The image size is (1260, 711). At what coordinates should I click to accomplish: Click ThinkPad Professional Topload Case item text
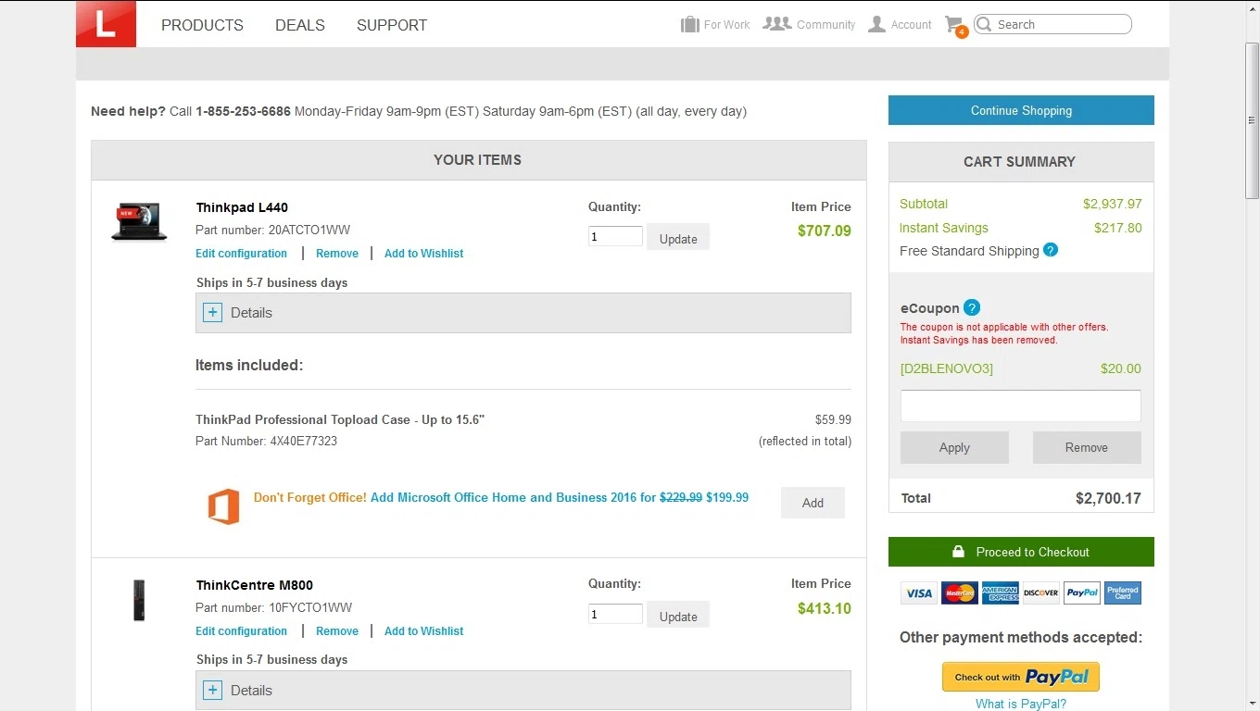(340, 419)
